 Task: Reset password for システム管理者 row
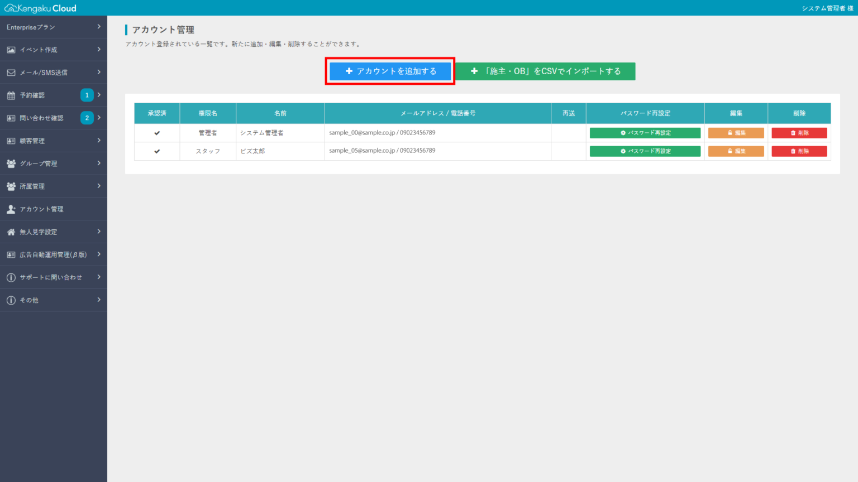[x=645, y=133]
